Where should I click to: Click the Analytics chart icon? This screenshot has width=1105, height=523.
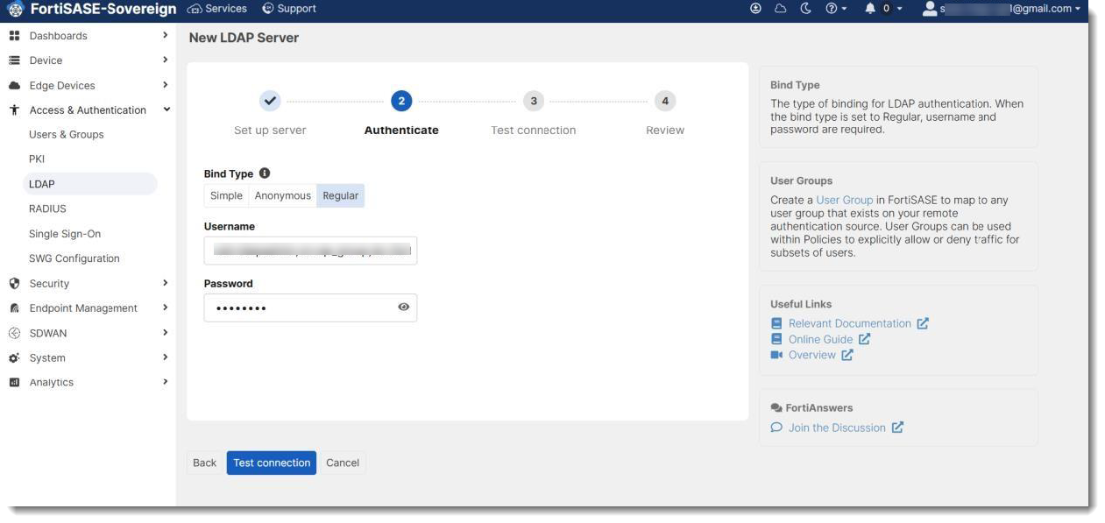[14, 383]
